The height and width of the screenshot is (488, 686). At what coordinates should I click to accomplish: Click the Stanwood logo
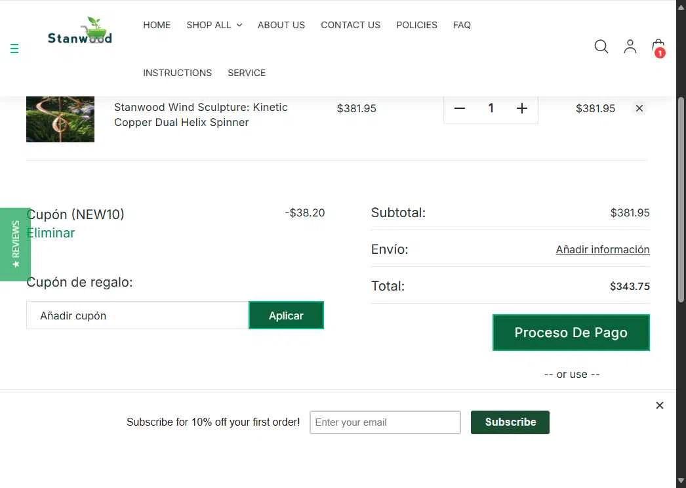79,31
